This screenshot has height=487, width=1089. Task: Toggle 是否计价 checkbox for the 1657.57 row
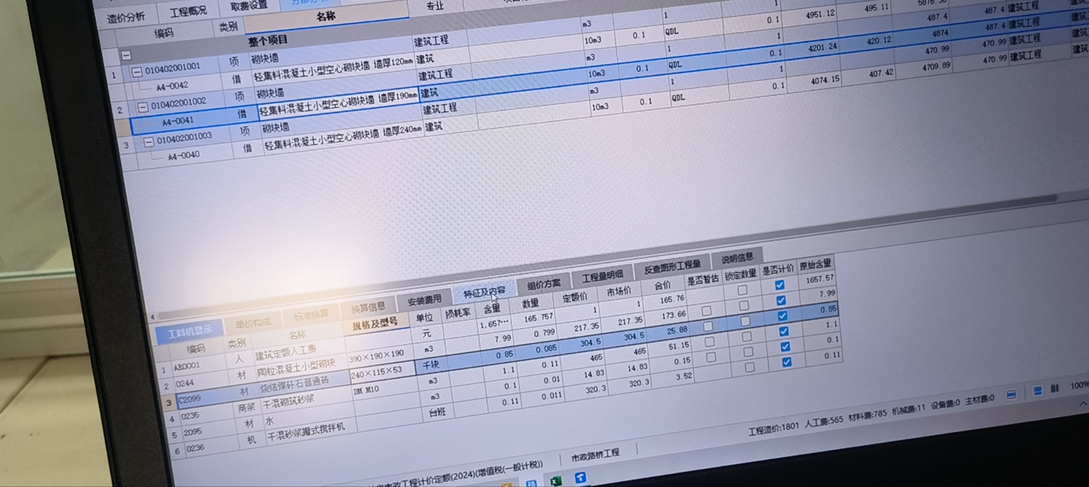pos(779,285)
